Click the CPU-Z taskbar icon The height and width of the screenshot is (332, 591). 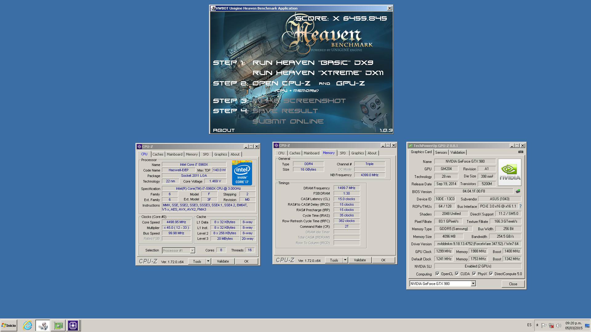[73, 325]
